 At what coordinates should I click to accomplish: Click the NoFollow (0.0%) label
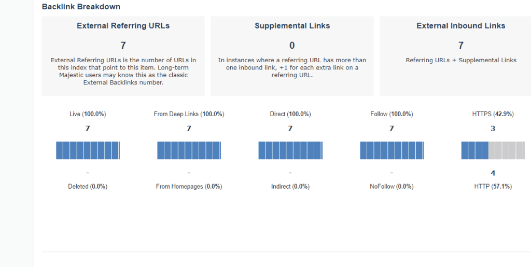click(x=392, y=187)
